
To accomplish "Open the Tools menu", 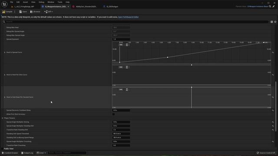I will coord(60,2).
